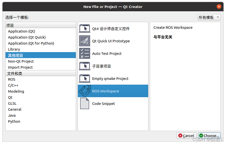Open the Import Project category
This screenshot has height=144, width=226.
pos(20,67)
